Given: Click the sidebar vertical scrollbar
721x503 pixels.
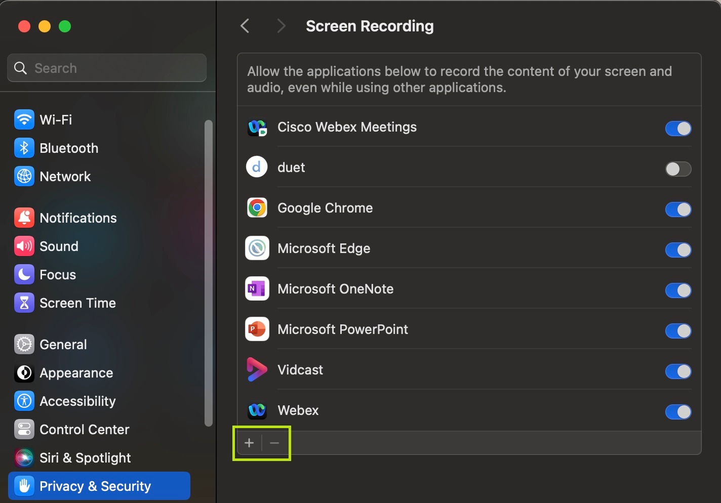Looking at the screenshot, I should tap(208, 273).
